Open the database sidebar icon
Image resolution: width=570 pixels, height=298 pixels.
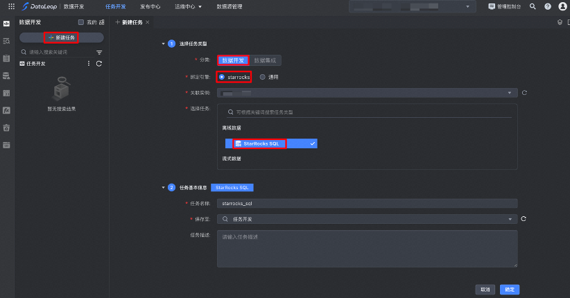[6, 76]
